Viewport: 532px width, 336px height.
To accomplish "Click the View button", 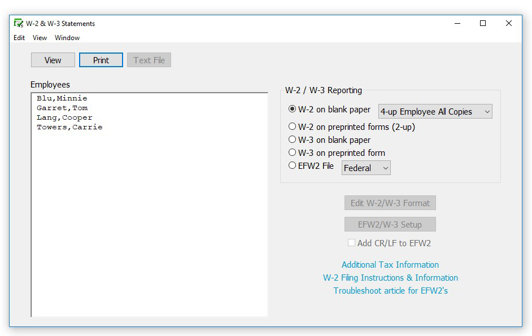I will (53, 60).
